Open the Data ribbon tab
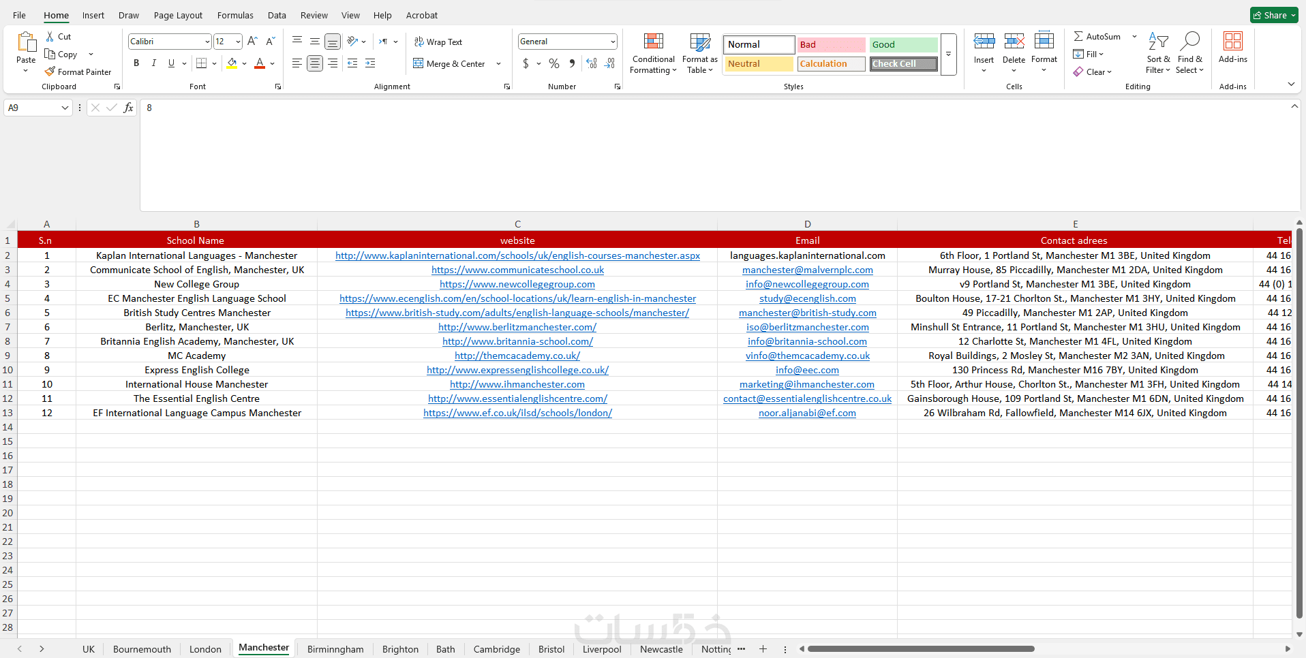Screen dimensions: 1306x658 point(277,15)
